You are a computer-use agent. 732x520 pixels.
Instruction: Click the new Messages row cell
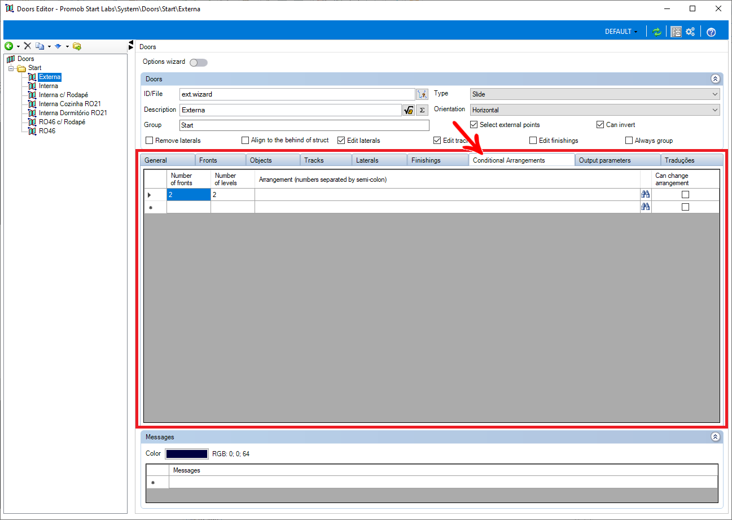point(443,482)
